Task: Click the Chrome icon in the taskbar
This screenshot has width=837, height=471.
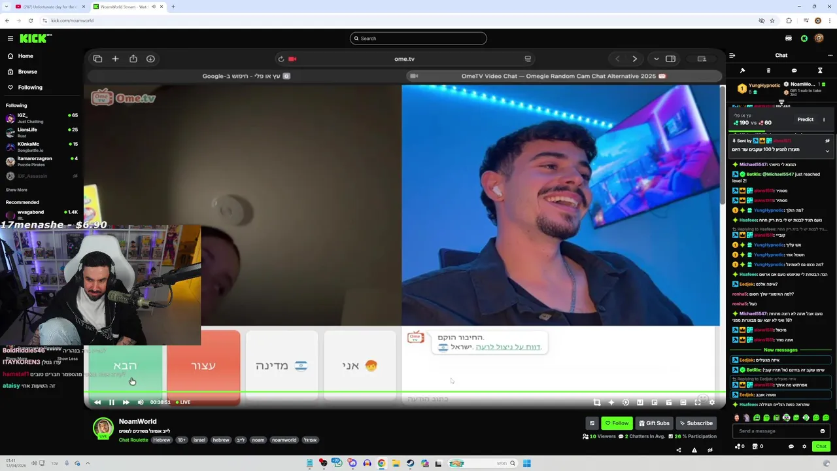Action: coord(381,463)
